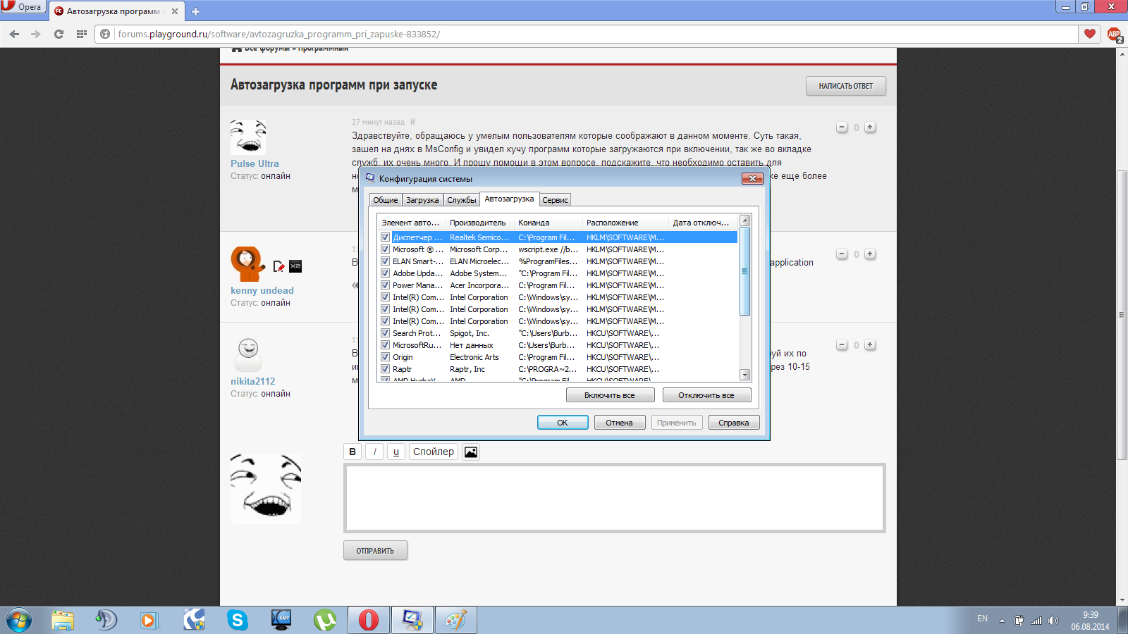1128x634 pixels.
Task: Sort by Команда column header
Action: click(548, 223)
